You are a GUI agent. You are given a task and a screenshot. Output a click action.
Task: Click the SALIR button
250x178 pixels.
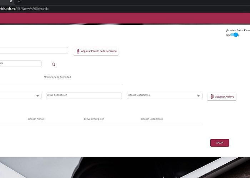[x=220, y=143]
